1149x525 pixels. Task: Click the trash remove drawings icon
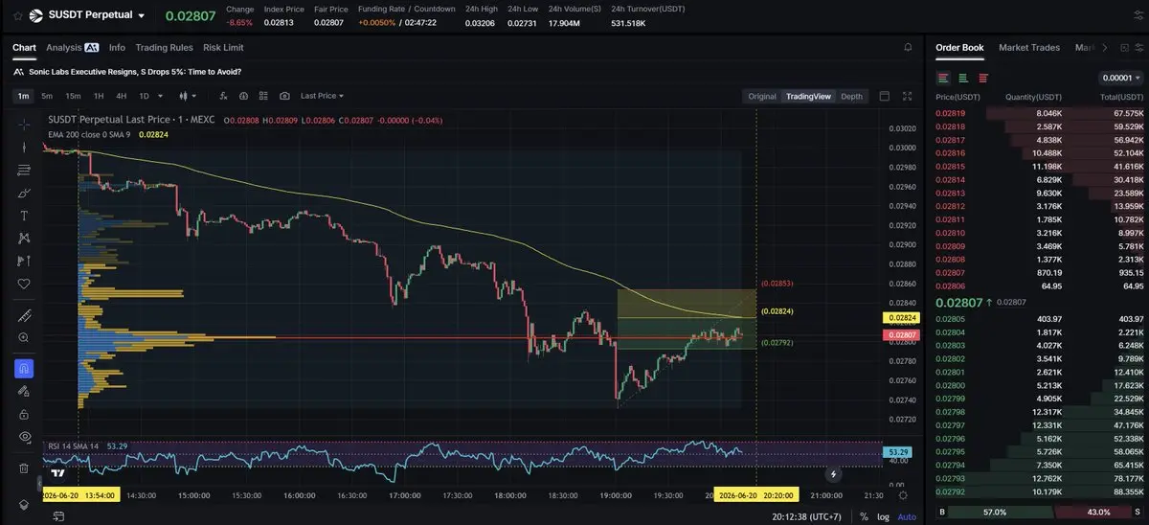(24, 468)
